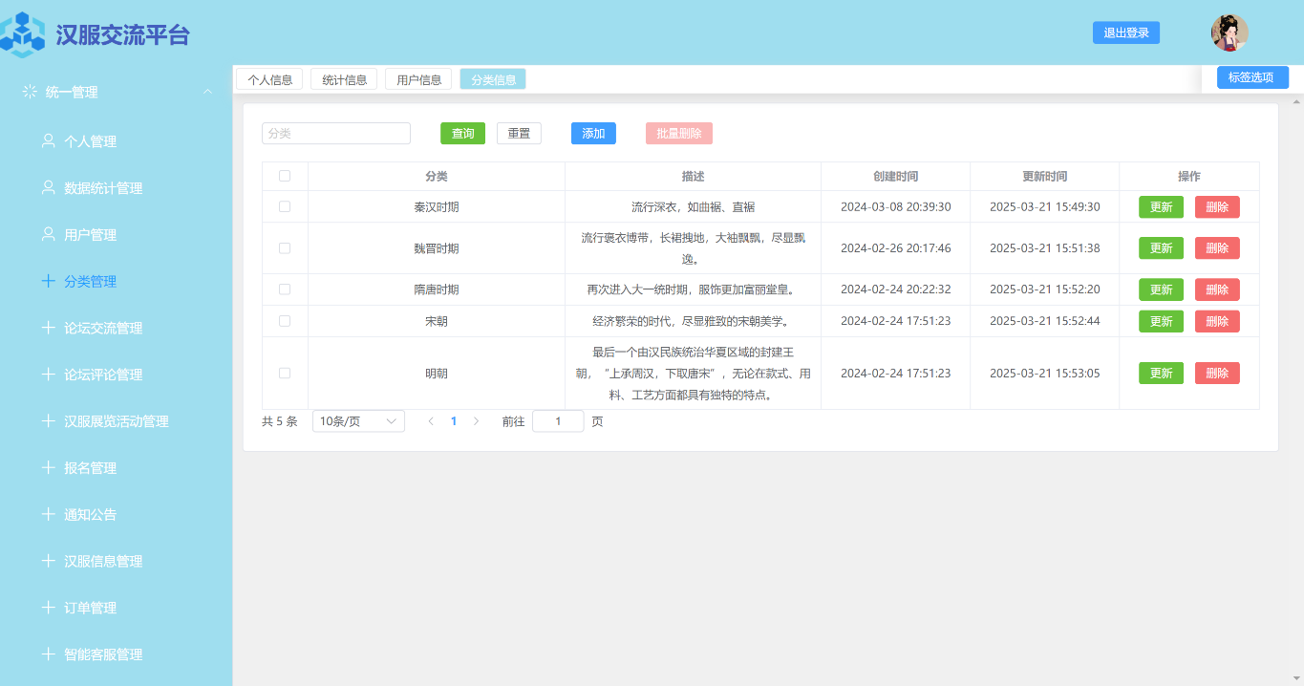
Task: Click the person icon beside 用户管理
Action: pyautogui.click(x=49, y=235)
